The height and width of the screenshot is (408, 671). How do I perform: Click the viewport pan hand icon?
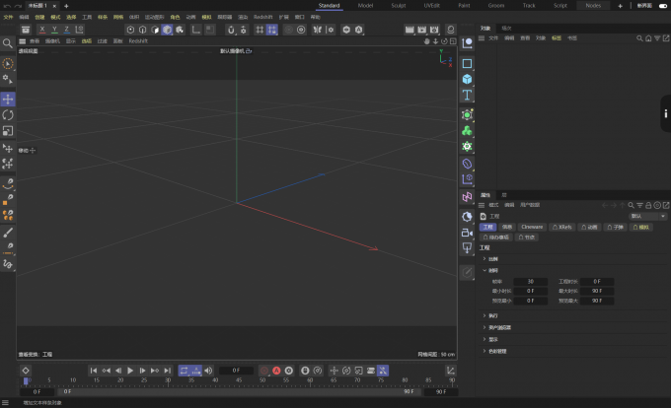pyautogui.click(x=426, y=41)
